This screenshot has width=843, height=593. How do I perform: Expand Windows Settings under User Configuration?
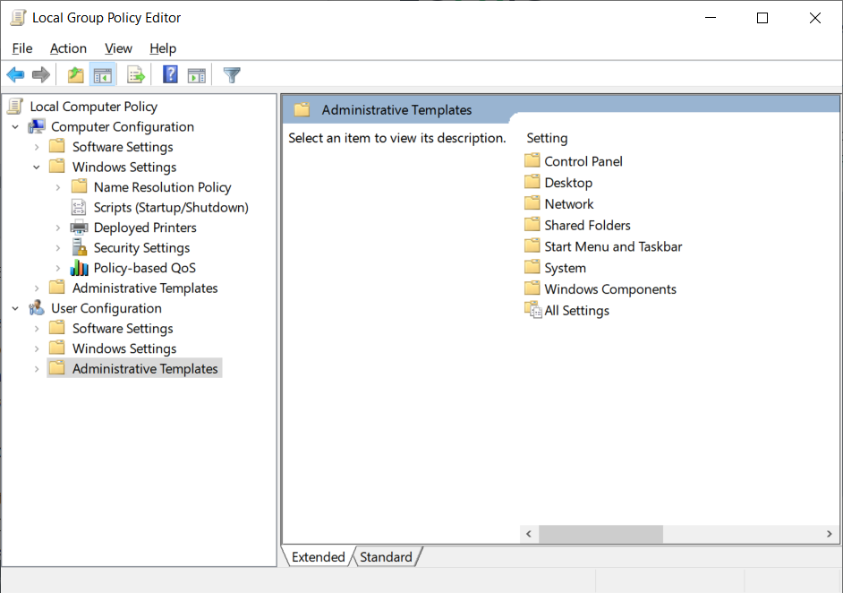[37, 348]
